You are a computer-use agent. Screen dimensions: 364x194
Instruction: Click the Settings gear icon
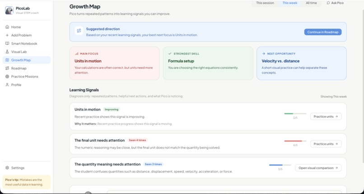click(7, 168)
